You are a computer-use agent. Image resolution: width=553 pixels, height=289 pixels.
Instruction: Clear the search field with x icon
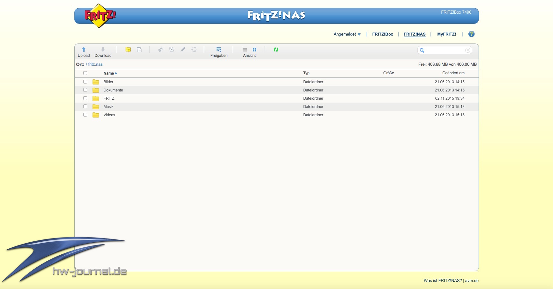[x=468, y=50]
